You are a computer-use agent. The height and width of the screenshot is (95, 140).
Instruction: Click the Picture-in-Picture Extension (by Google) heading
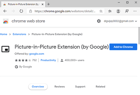click(x=62, y=47)
